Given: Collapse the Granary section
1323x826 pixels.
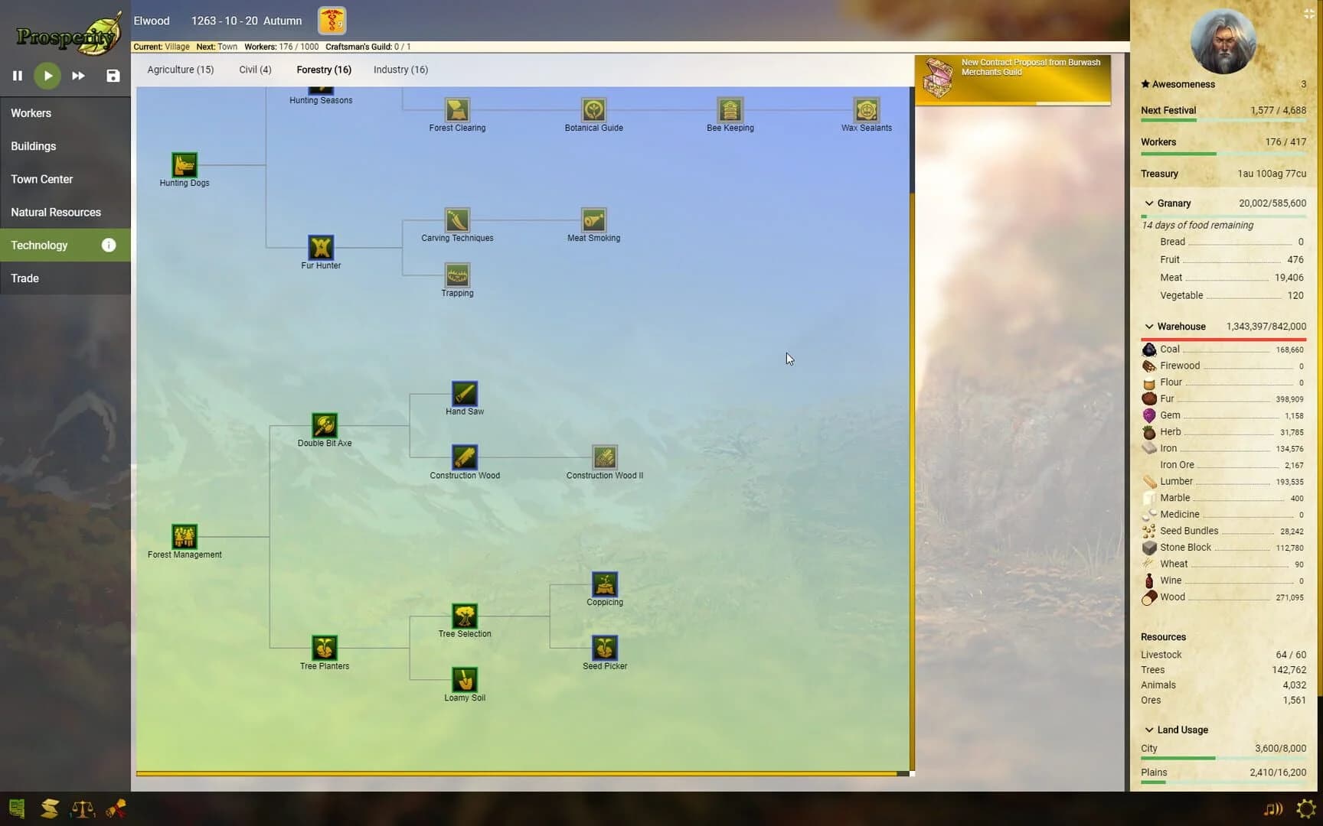Looking at the screenshot, I should click(1149, 203).
